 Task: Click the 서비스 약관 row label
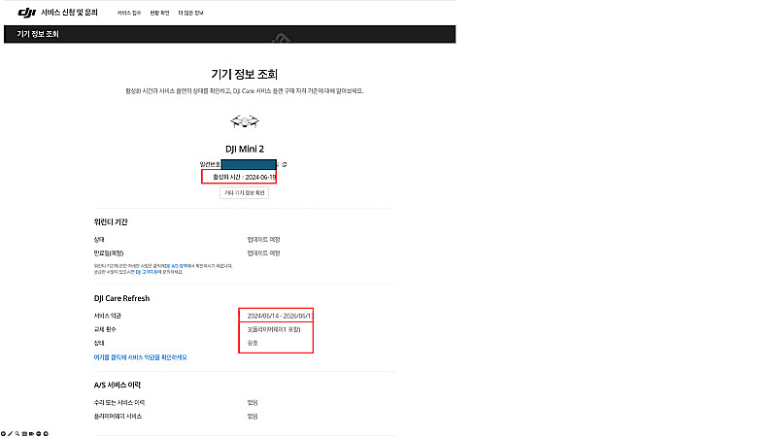108,316
